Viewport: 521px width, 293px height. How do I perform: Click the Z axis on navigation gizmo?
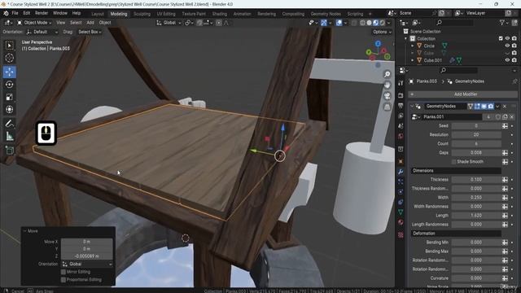tap(378, 44)
